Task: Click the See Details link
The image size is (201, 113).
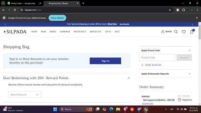Action: coord(124,24)
